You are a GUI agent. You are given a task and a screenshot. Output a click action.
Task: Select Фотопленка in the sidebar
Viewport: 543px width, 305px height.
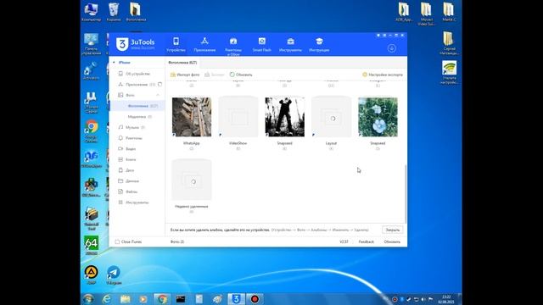click(137, 106)
